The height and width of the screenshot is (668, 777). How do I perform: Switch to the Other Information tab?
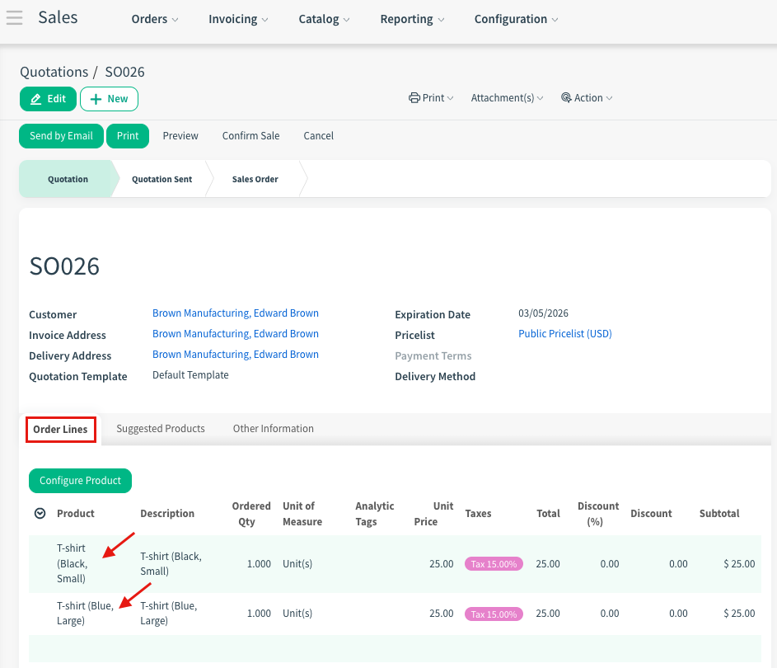[273, 429]
